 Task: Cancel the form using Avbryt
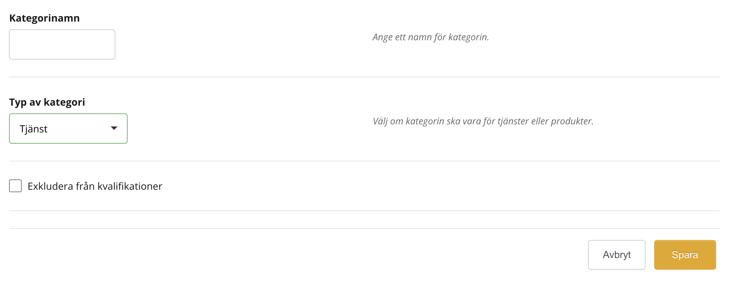point(617,255)
